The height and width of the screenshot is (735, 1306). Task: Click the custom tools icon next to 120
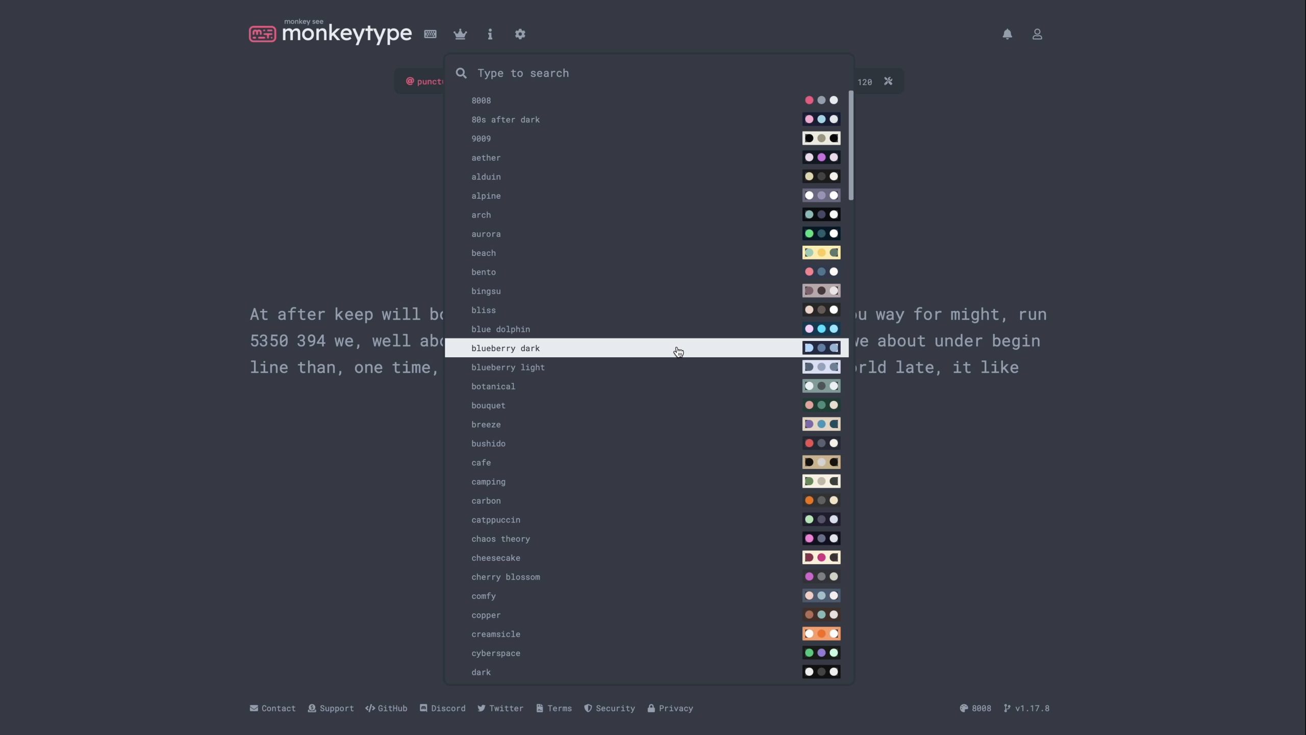(x=888, y=82)
